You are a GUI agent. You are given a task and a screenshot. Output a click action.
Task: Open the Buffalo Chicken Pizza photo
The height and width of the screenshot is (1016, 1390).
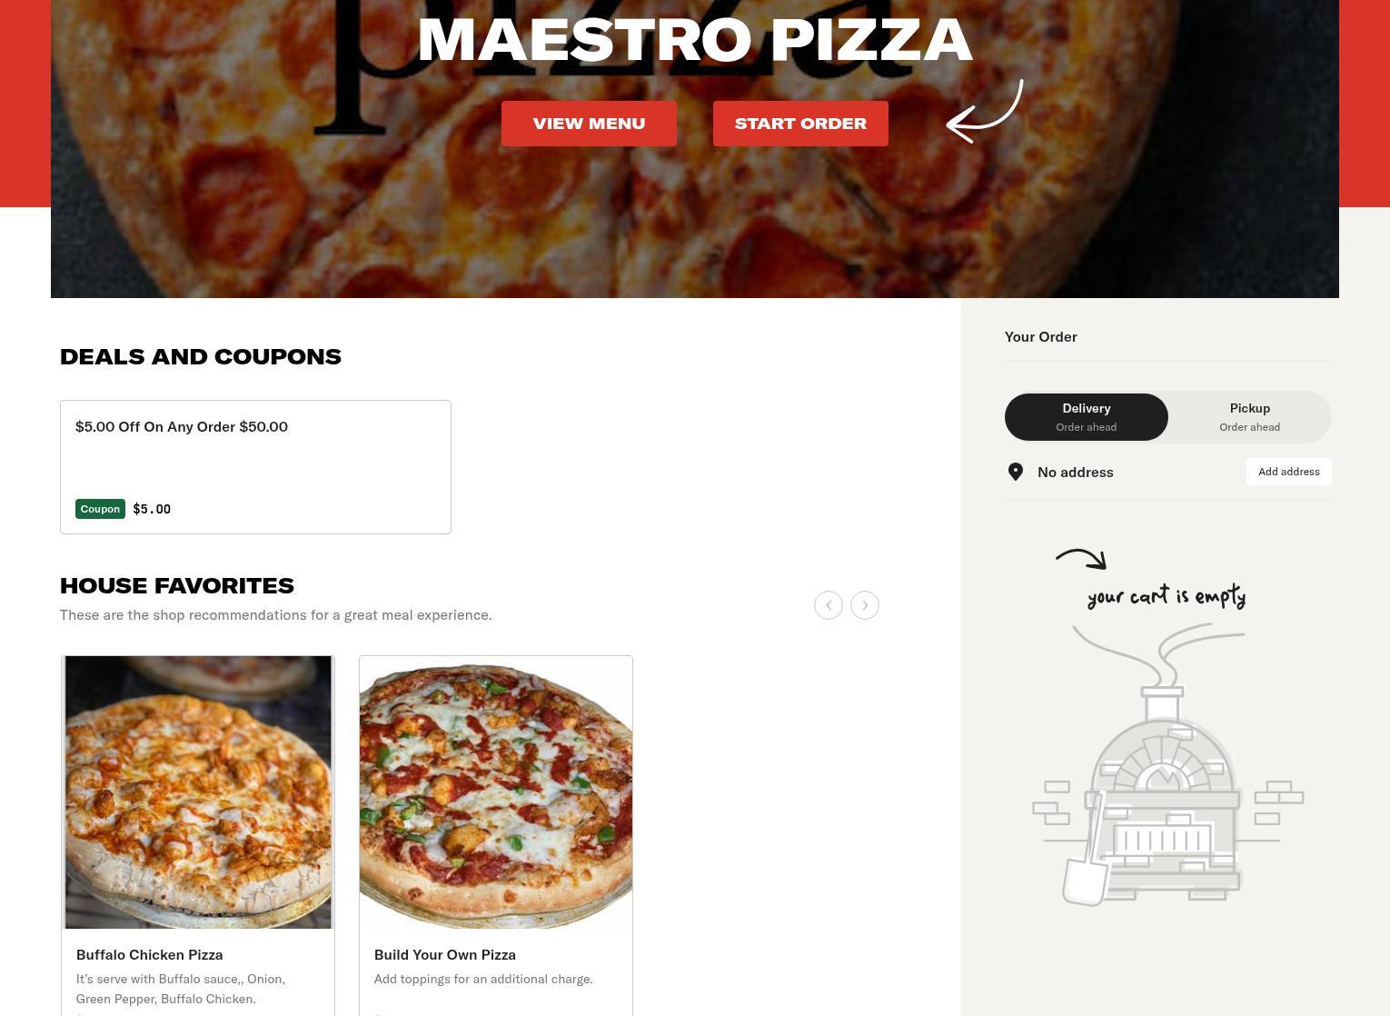click(198, 792)
